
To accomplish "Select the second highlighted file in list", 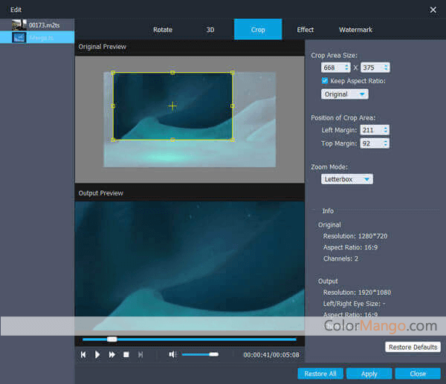I will coord(37,37).
